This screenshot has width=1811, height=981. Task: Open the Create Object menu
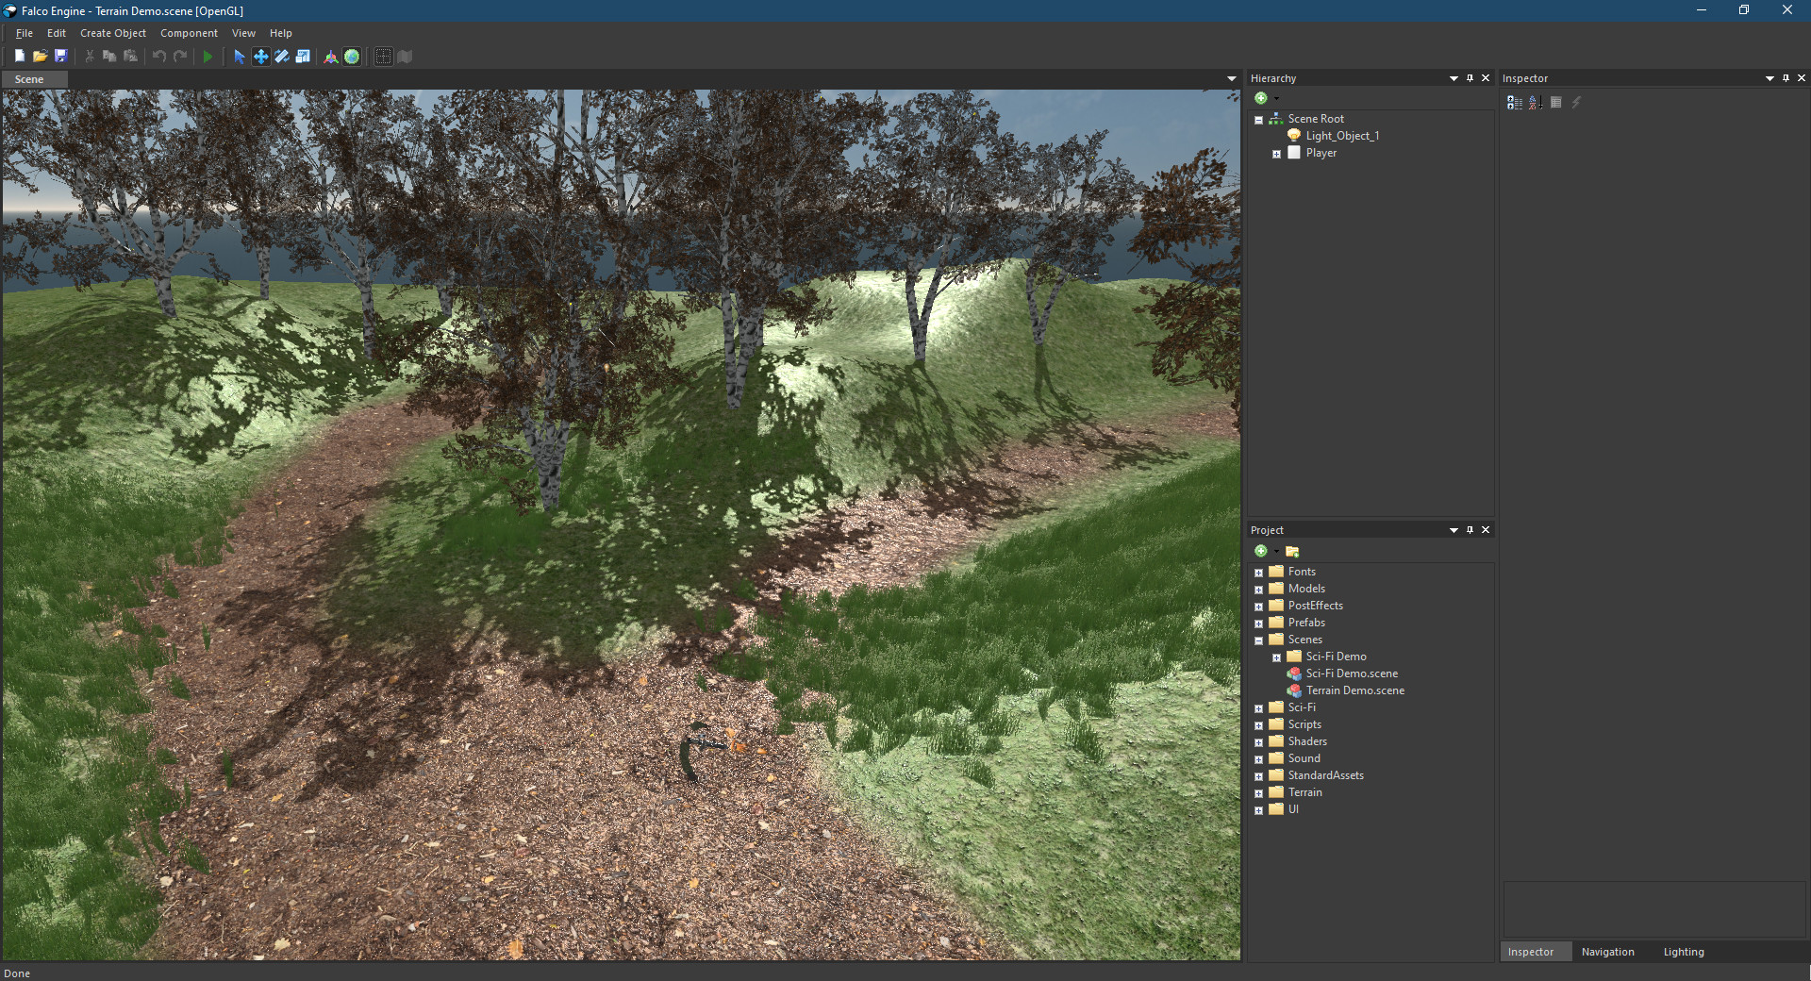point(112,33)
